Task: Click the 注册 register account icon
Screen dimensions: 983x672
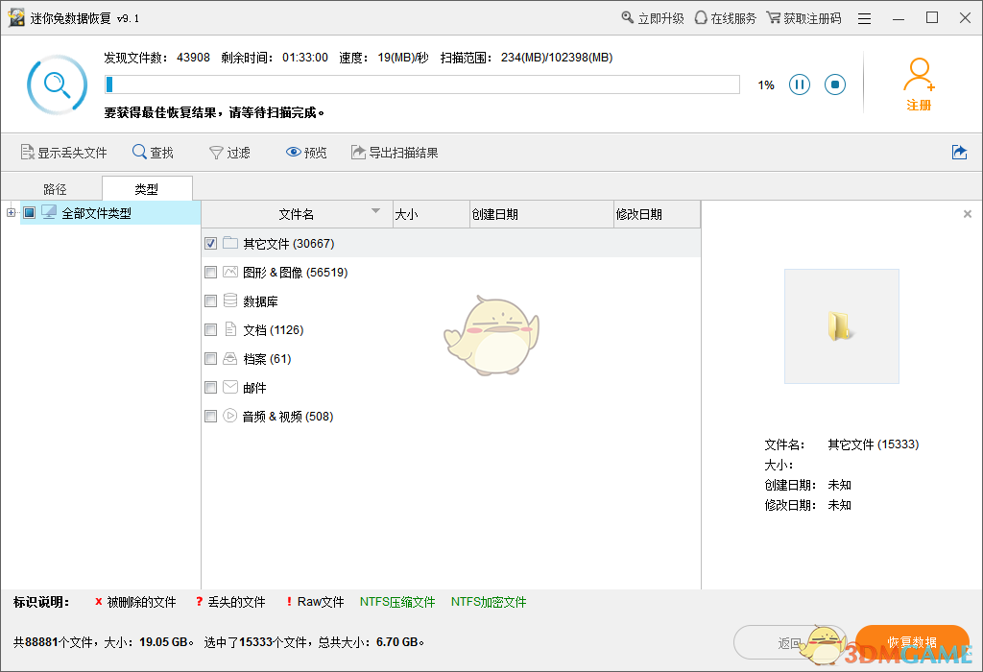Action: (920, 77)
